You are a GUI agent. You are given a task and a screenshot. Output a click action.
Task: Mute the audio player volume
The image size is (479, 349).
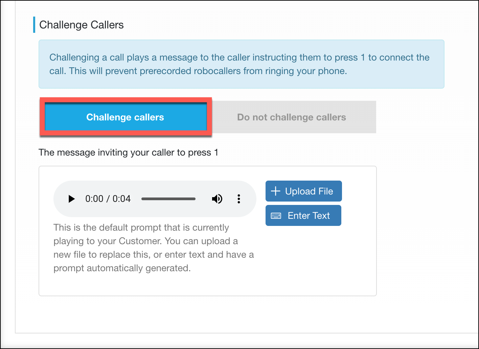click(x=217, y=199)
